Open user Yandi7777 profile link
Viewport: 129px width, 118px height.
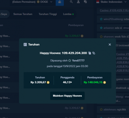[78, 60]
